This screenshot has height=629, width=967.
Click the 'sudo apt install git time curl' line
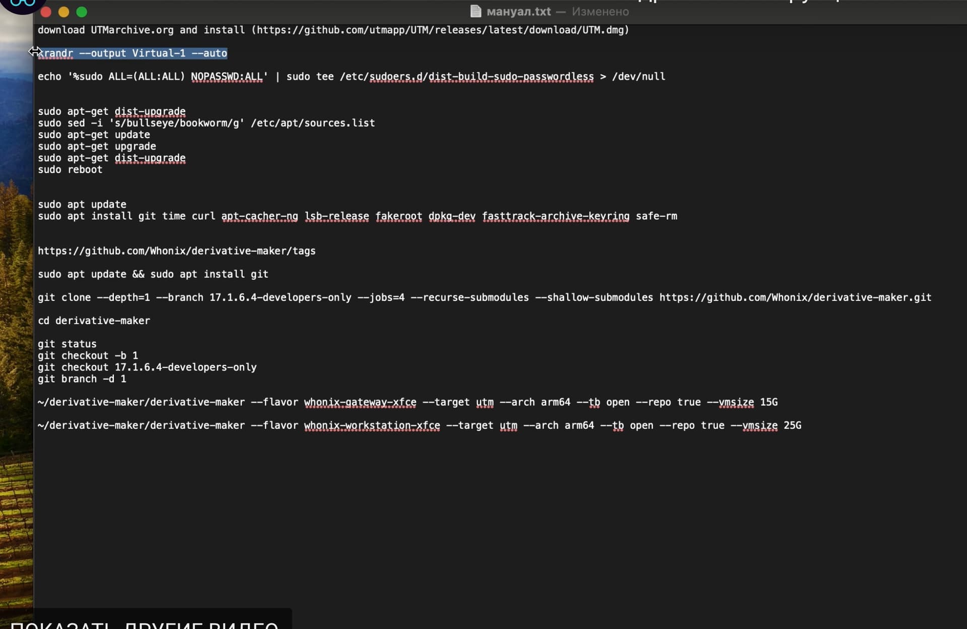tap(358, 216)
